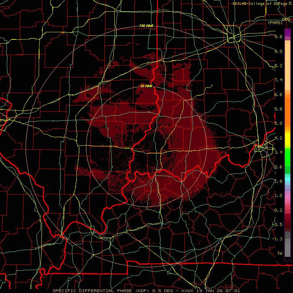Pick the bright yellow segment of the color scale
The image size is (293, 293).
[x=287, y=139]
